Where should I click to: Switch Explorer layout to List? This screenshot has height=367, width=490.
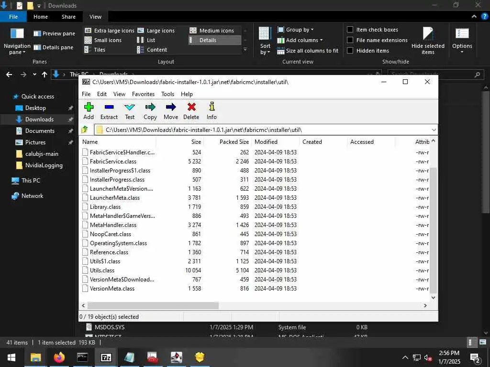point(146,40)
